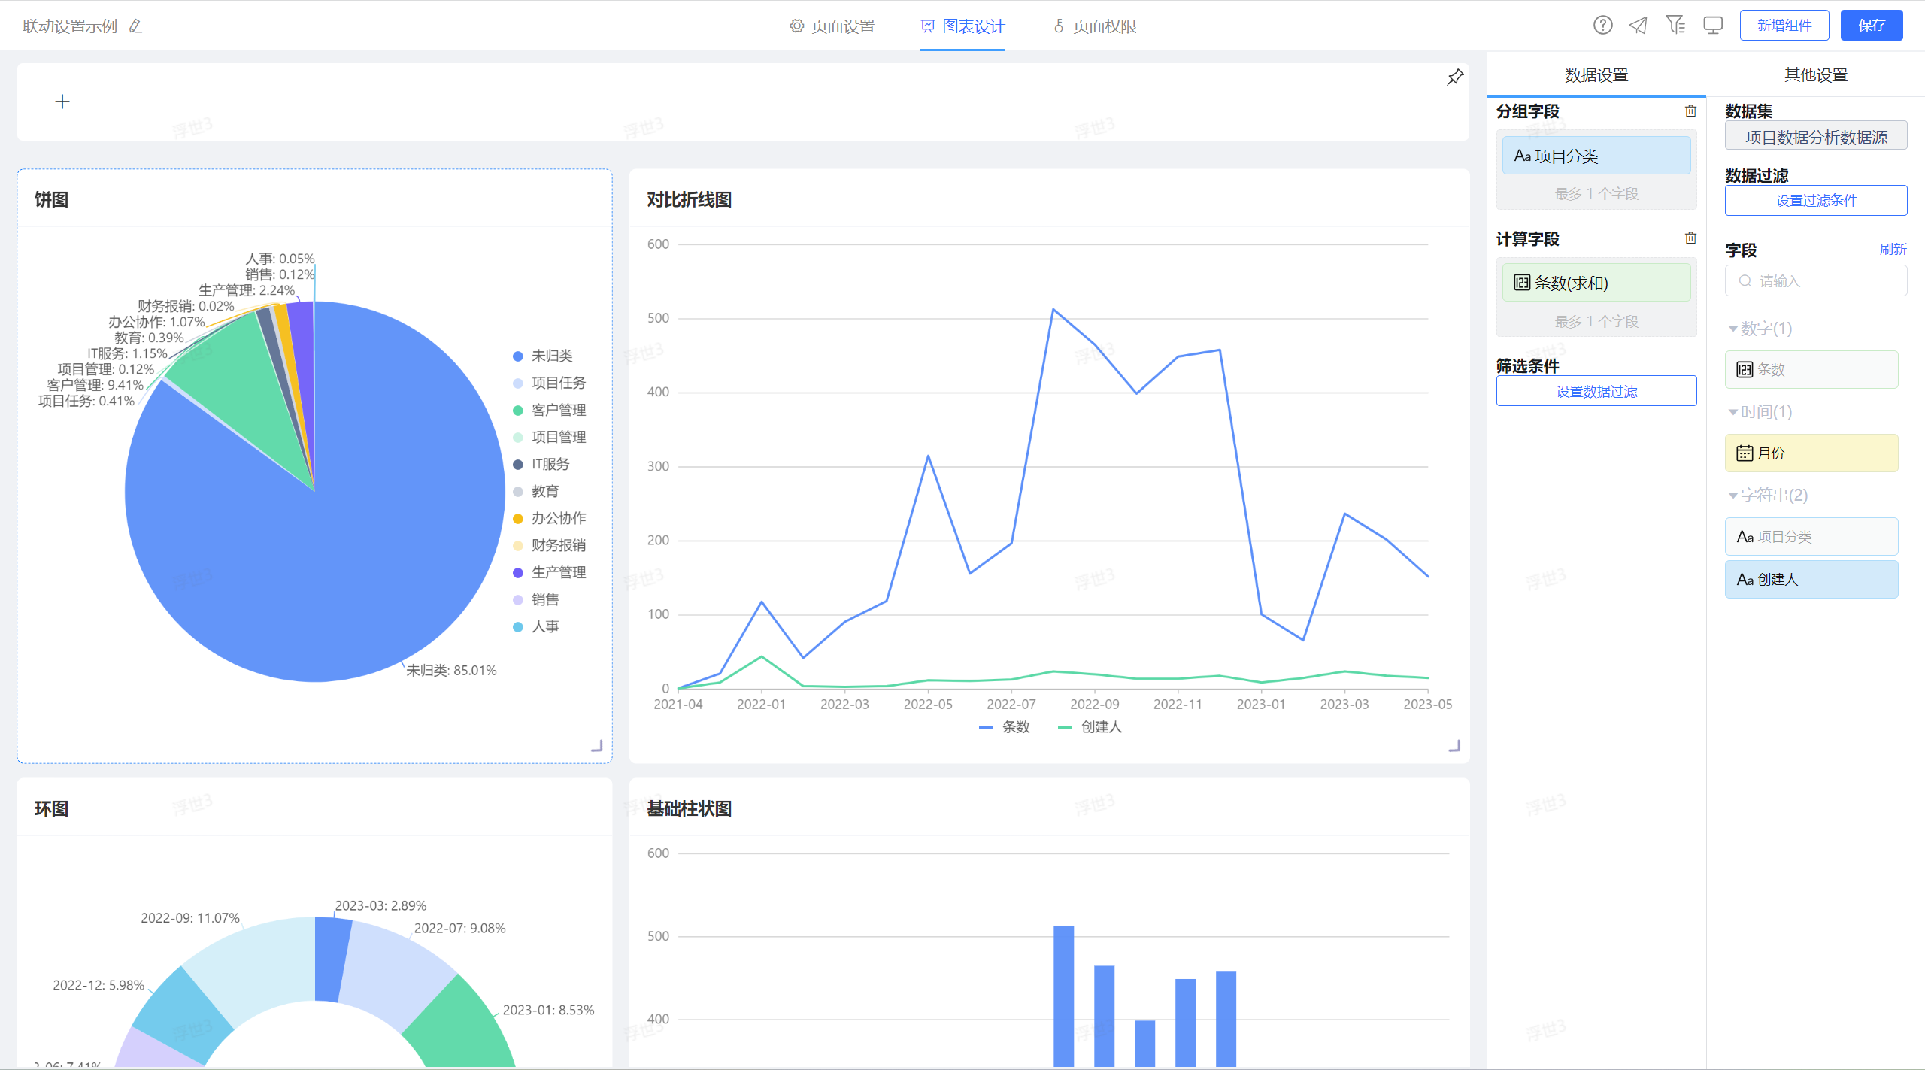Click the pin icon on filter bar

(x=1455, y=77)
